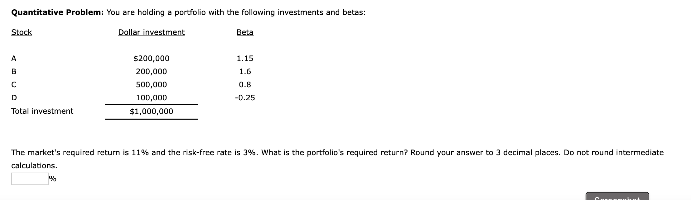
Task: Select the Beta column header
Action: (x=245, y=32)
